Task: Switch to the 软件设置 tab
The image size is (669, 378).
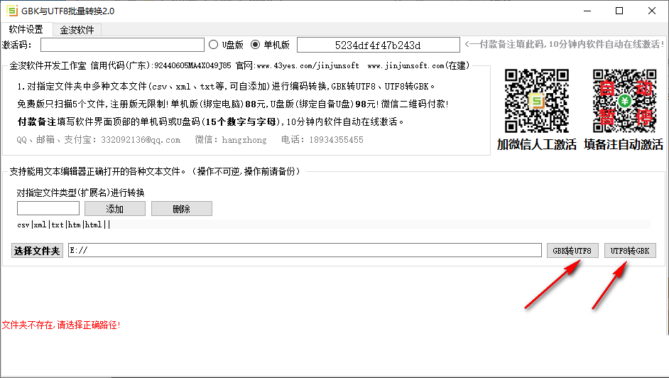Action: click(x=26, y=30)
